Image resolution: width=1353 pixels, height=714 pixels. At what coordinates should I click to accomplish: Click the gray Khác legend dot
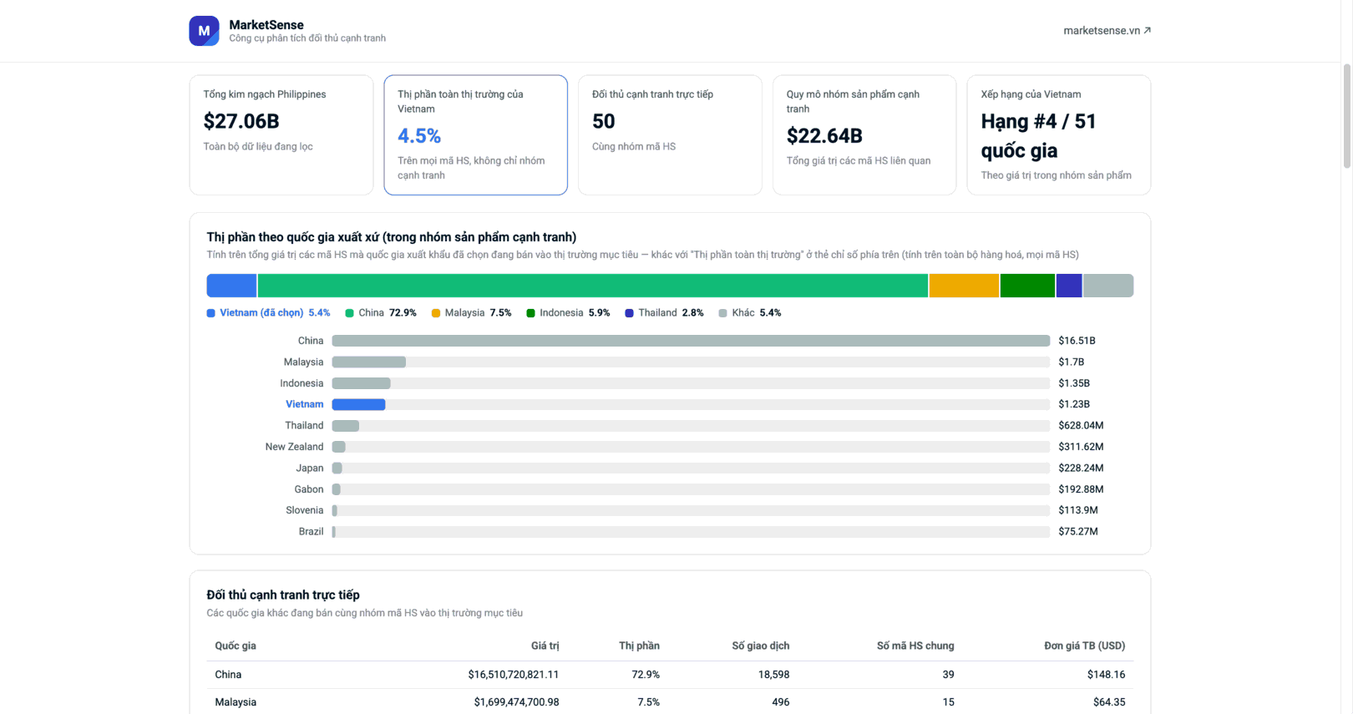tap(722, 313)
